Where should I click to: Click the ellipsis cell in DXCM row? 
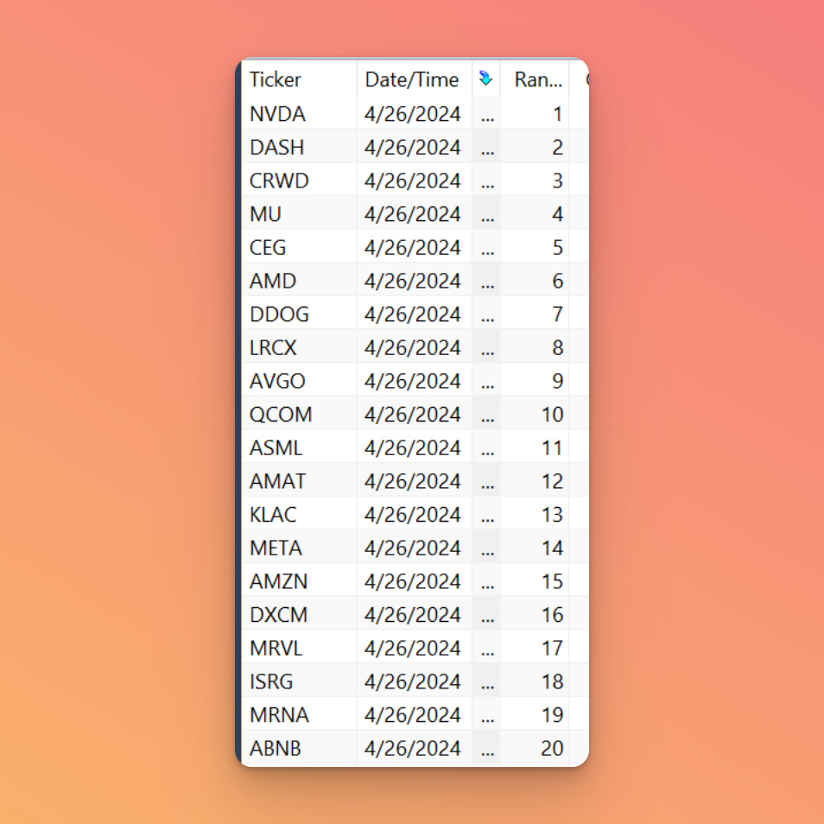pyautogui.click(x=486, y=614)
